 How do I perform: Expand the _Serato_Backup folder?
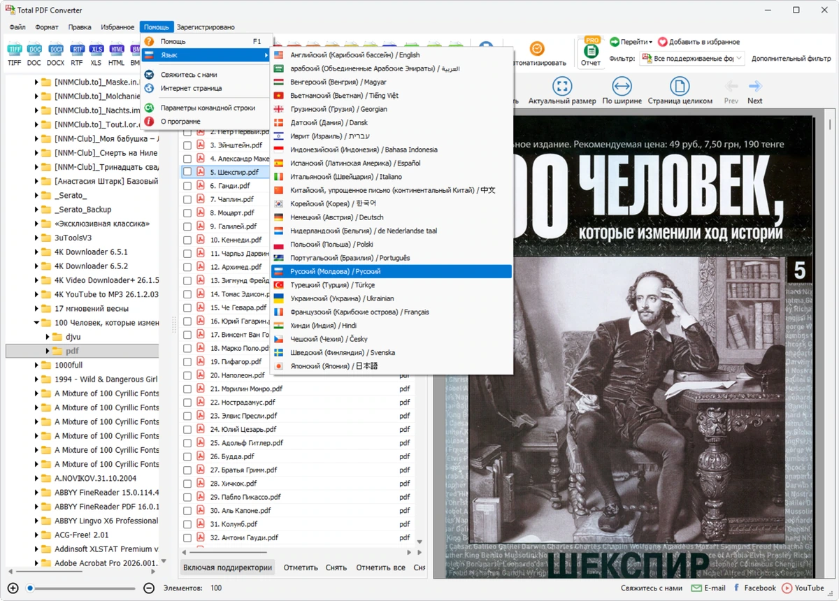tap(36, 210)
